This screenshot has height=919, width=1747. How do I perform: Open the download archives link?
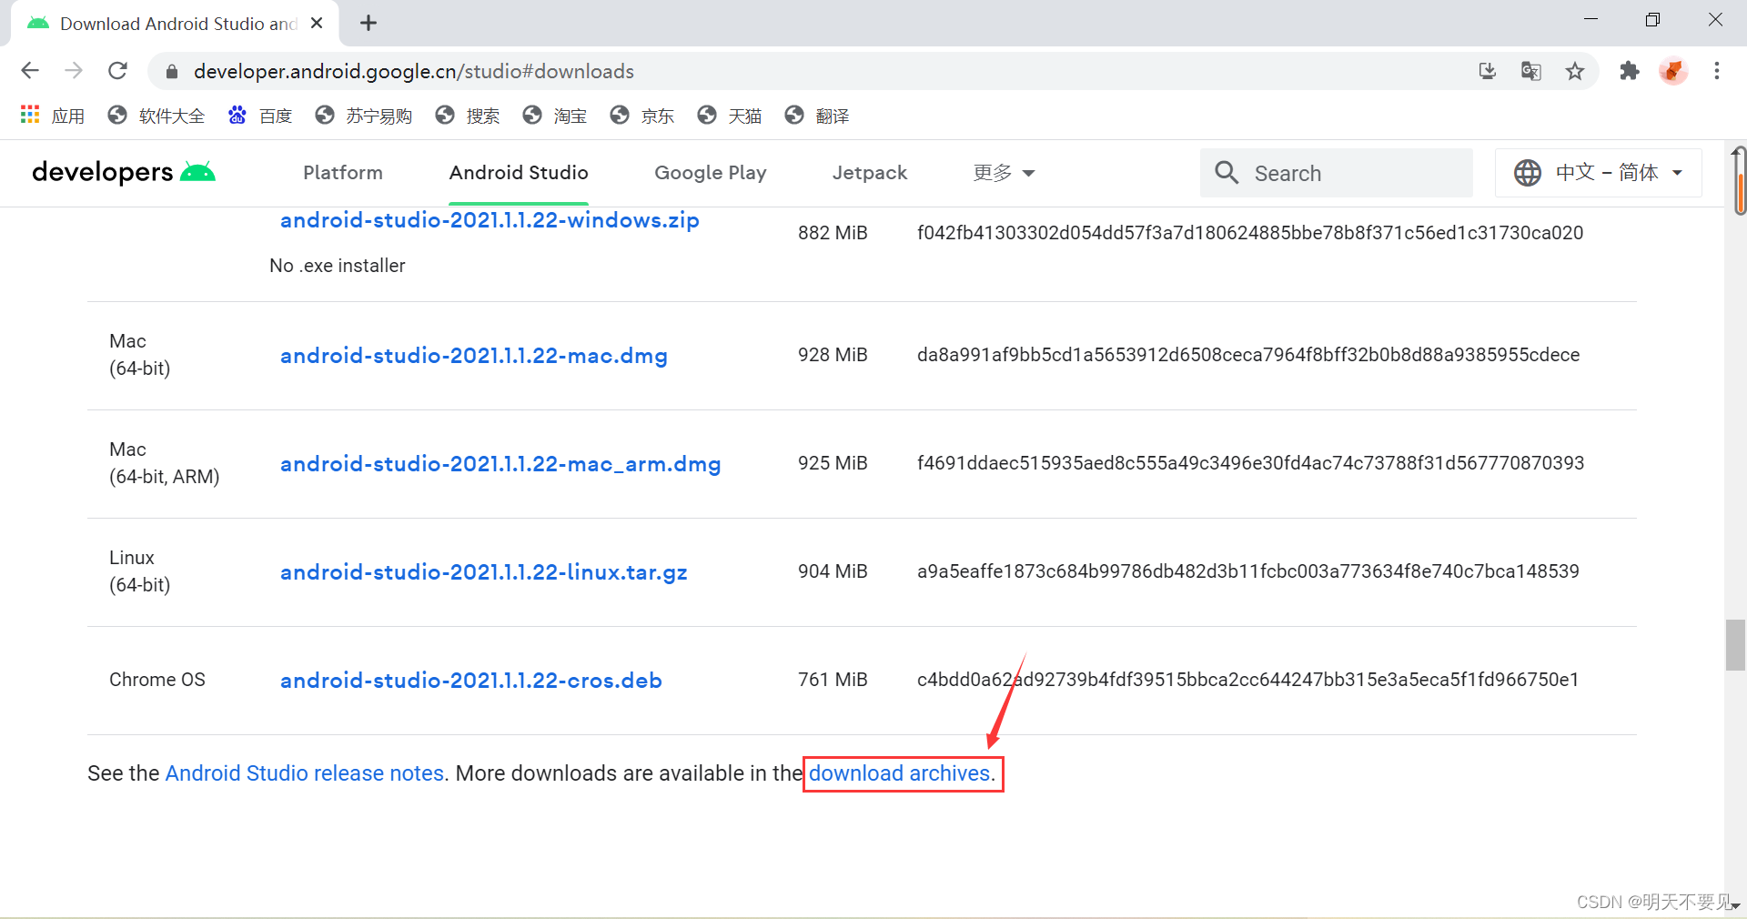pyautogui.click(x=899, y=773)
